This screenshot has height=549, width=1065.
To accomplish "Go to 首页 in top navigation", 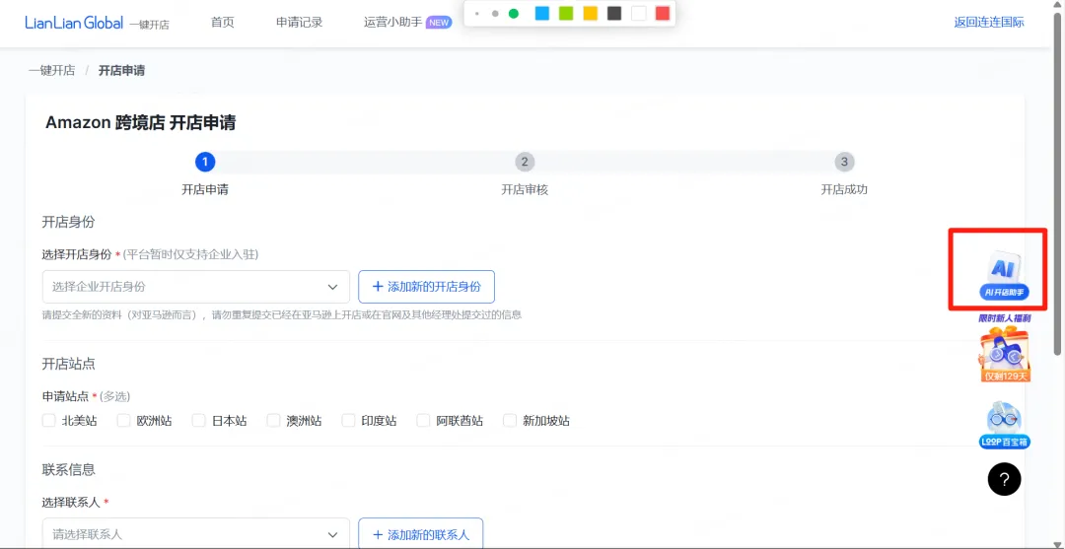I will 222,23.
